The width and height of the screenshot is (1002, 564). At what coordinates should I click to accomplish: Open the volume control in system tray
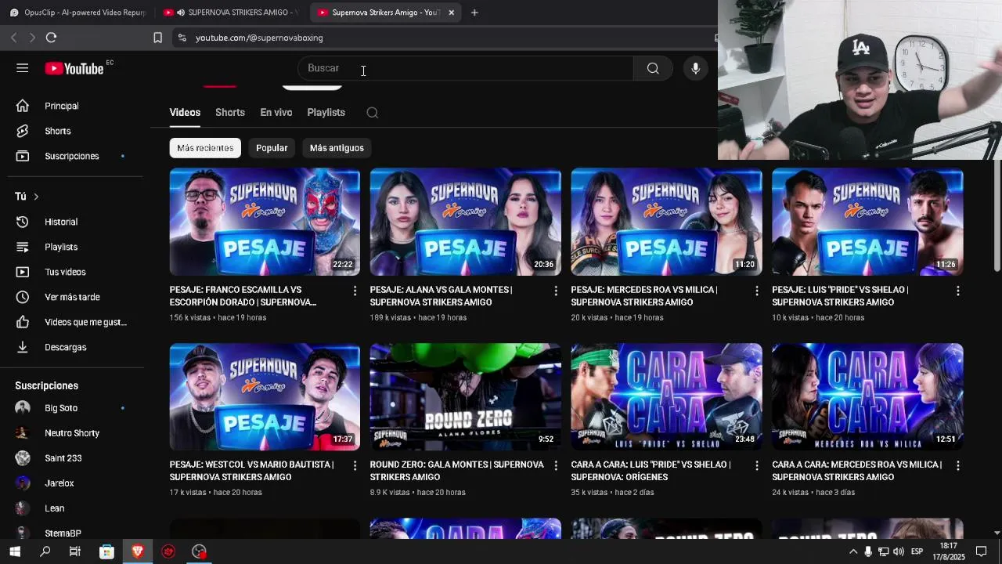898,551
